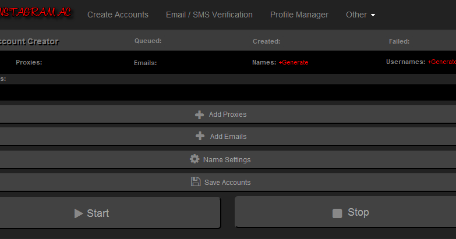This screenshot has width=456, height=239.
Task: Click the plus icon beside Add Emails
Action: pyautogui.click(x=200, y=136)
